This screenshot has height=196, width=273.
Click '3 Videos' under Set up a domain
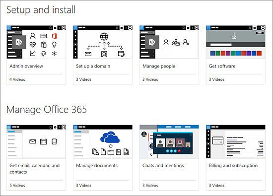click(x=83, y=79)
